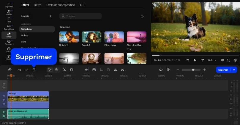240x125 pixels.
Task: Open preview settings gear icon
Action: coord(235,60)
